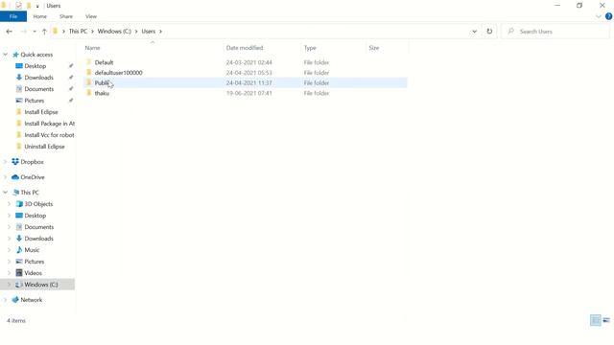The height and width of the screenshot is (345, 614).
Task: Select This PC in navigation pane
Action: point(30,193)
